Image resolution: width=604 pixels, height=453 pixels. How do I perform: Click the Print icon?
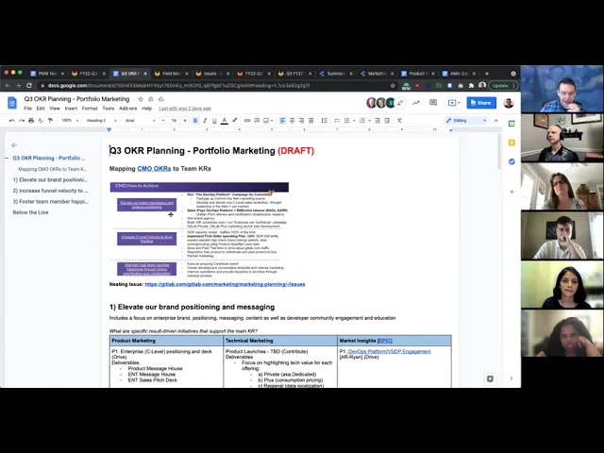31,121
